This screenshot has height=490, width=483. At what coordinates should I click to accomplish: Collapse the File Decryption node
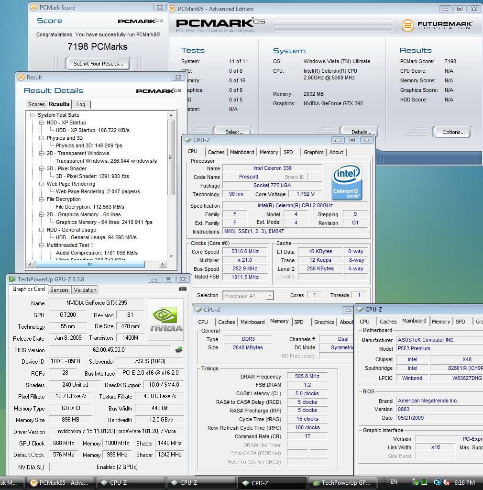(41, 200)
